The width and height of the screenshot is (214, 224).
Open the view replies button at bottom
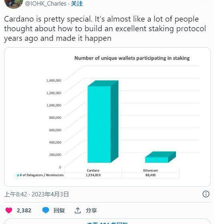point(107,222)
